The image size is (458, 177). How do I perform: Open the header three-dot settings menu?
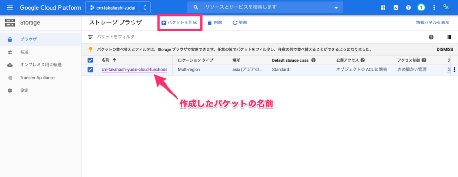[434, 8]
